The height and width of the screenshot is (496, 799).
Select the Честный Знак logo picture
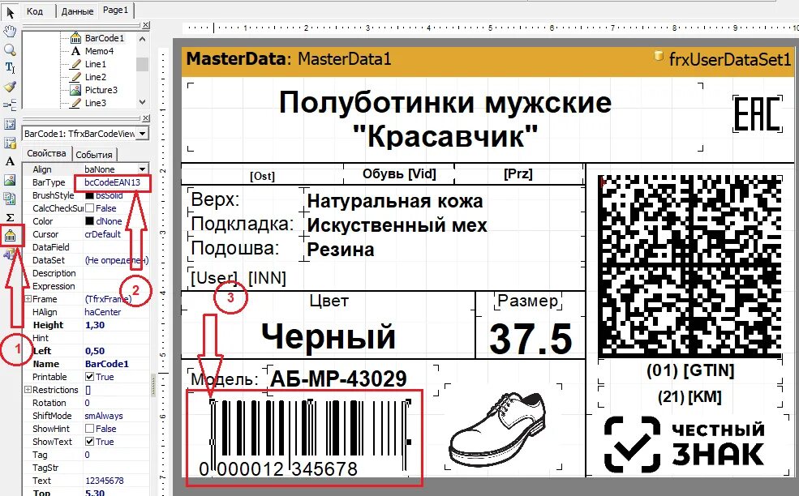(x=685, y=444)
